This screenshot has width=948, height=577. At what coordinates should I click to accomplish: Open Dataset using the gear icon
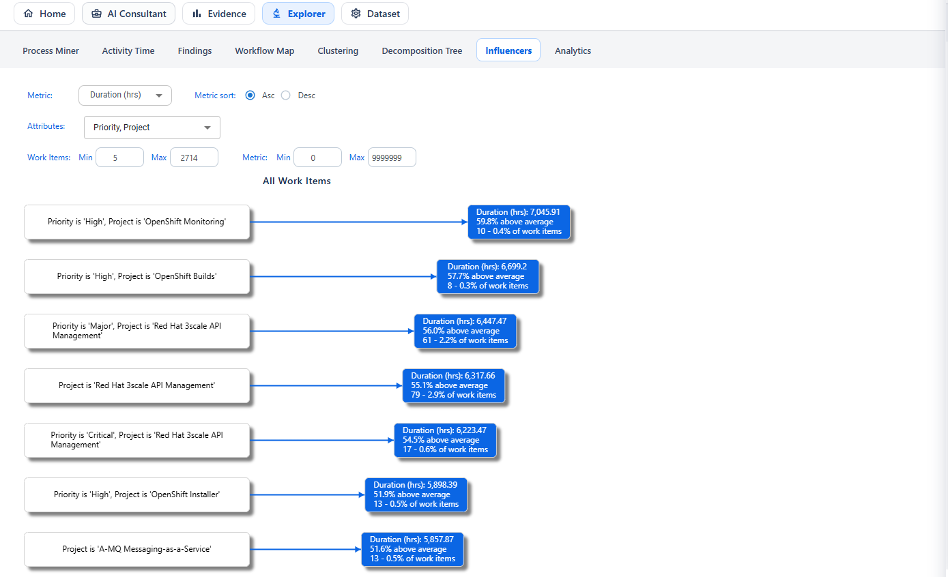coord(356,13)
